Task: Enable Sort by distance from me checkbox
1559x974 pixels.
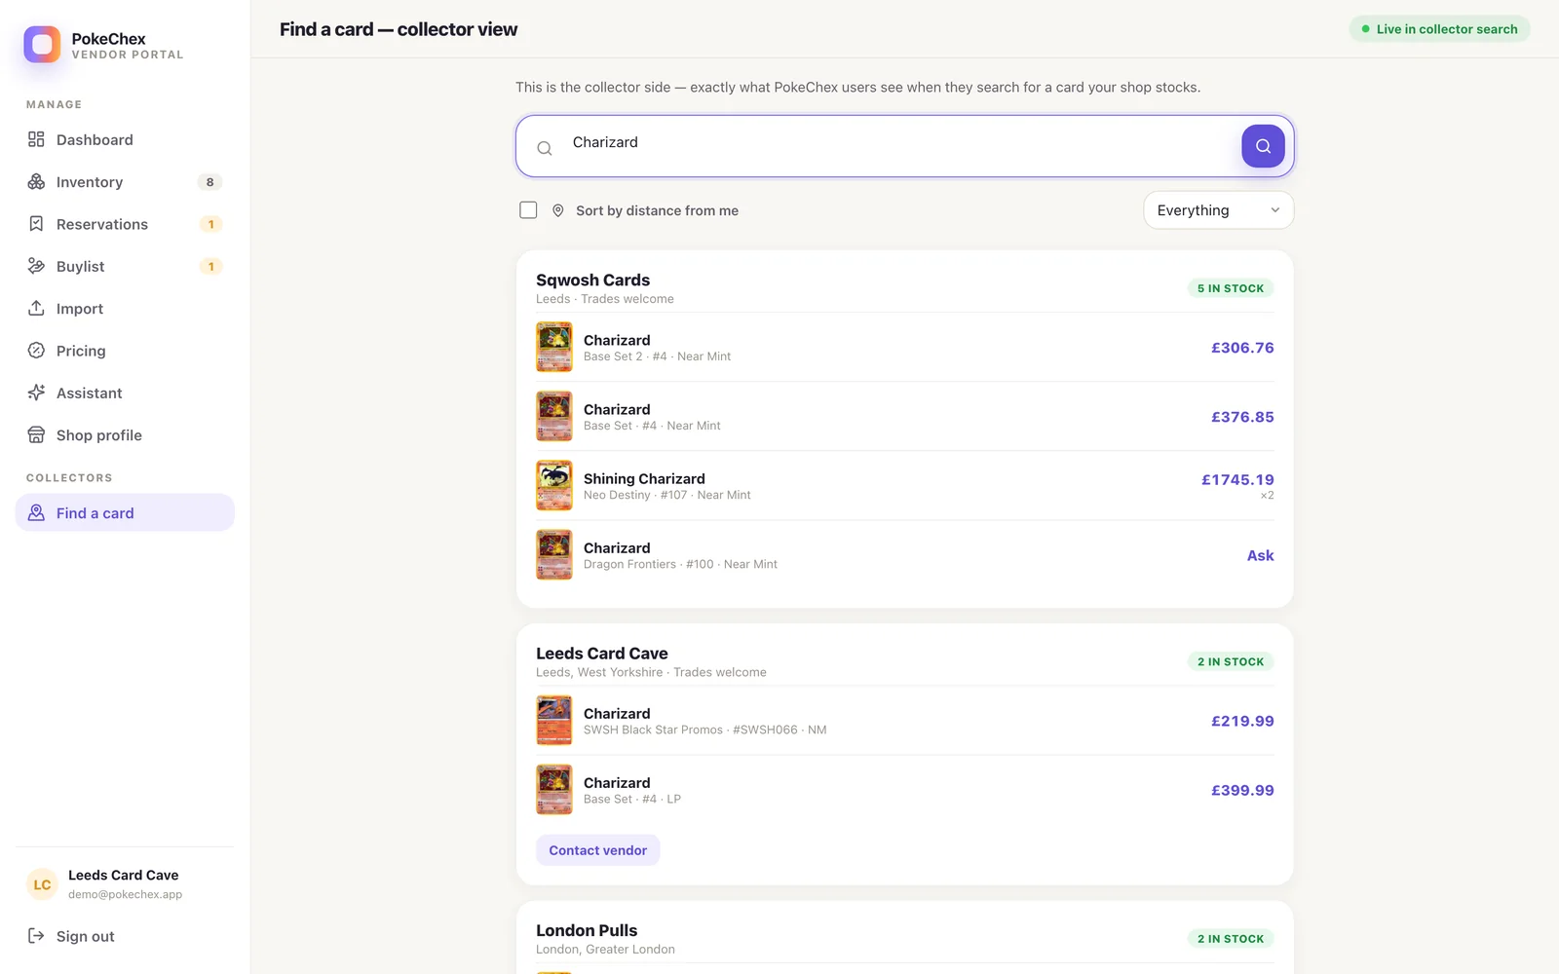Action: pyautogui.click(x=528, y=210)
